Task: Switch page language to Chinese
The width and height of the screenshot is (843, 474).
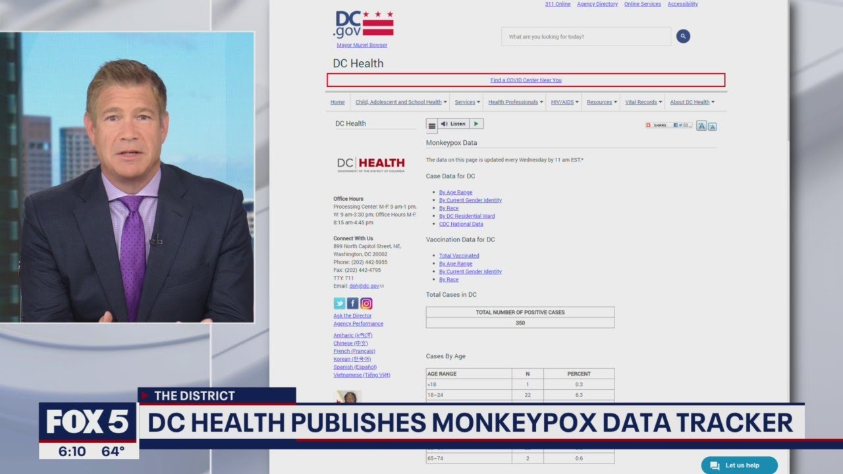Action: 350,344
